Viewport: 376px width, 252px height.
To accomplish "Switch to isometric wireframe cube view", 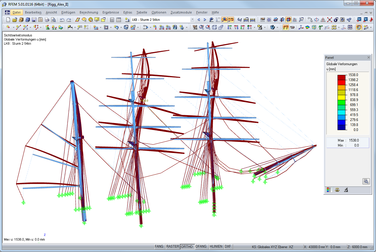I will 214,27.
